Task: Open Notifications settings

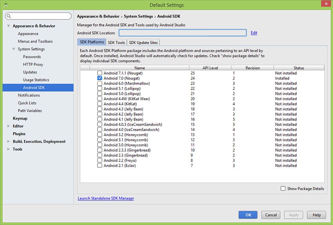Action: 29,95
